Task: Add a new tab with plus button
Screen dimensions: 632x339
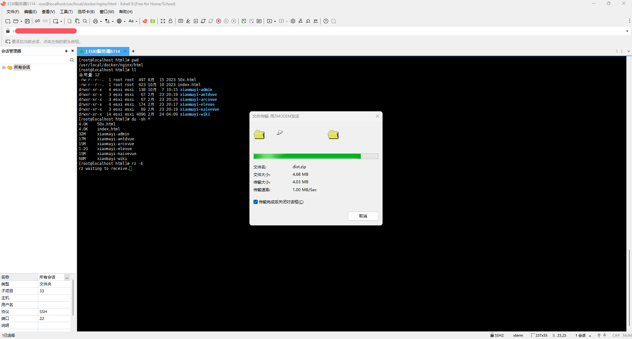Action: 133,51
